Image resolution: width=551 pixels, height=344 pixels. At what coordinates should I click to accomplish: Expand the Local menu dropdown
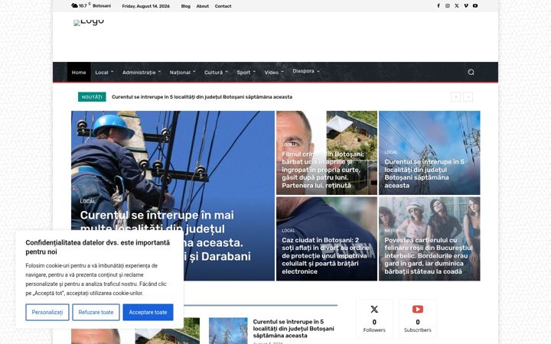104,73
